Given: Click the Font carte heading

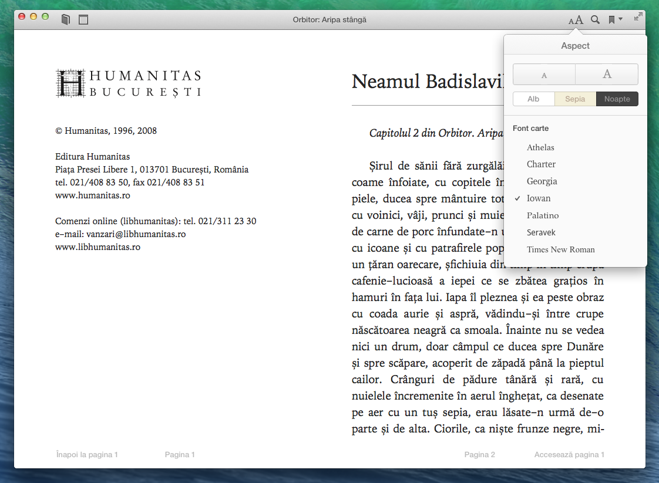Looking at the screenshot, I should (x=531, y=128).
